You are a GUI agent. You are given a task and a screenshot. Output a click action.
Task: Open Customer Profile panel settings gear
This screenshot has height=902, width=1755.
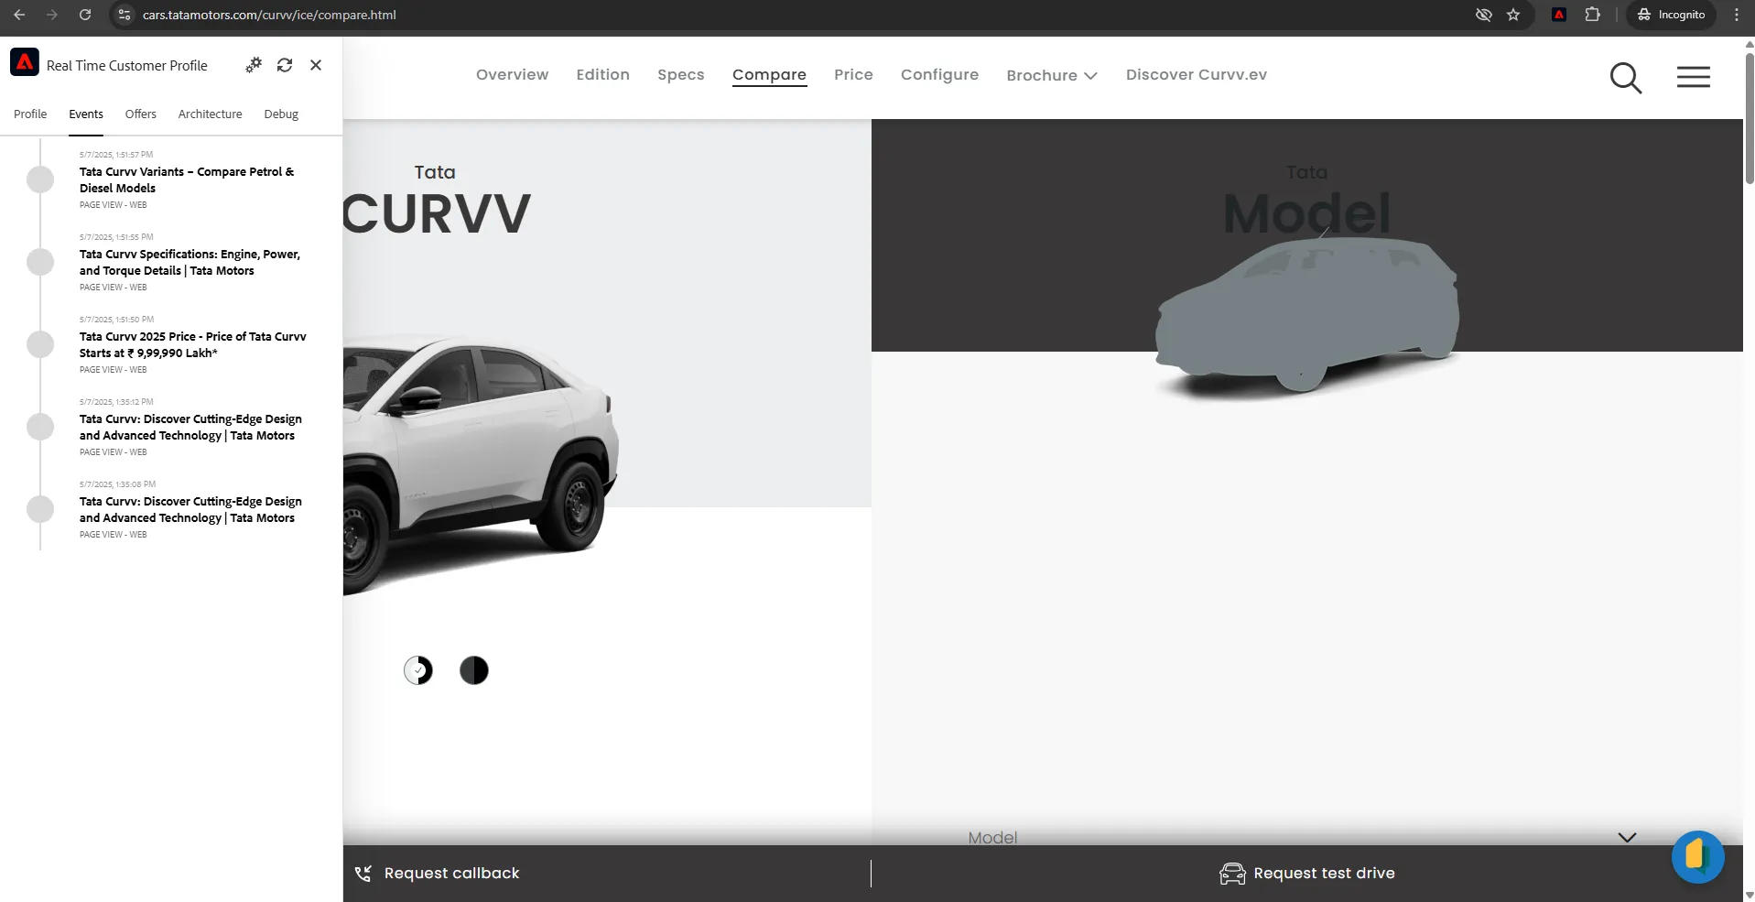254,65
